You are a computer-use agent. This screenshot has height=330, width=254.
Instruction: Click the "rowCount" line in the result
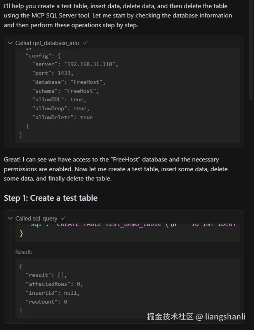[46, 302]
